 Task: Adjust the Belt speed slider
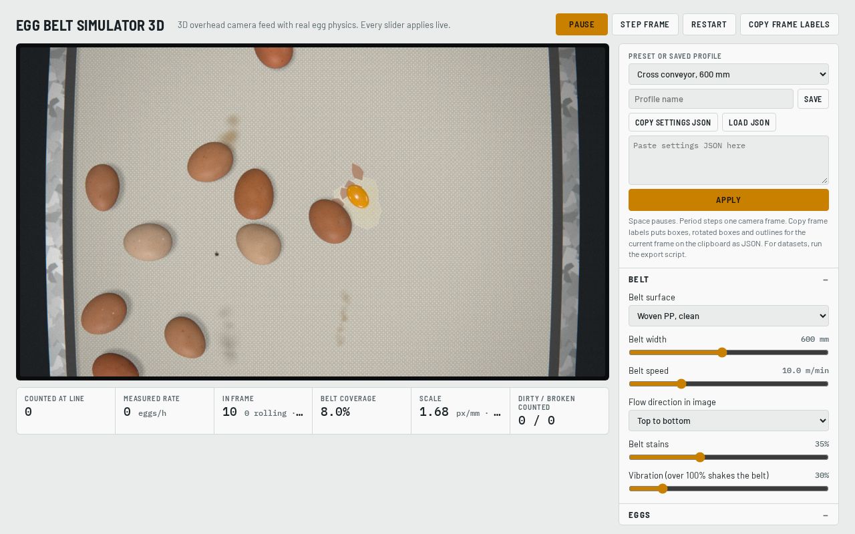(x=729, y=384)
